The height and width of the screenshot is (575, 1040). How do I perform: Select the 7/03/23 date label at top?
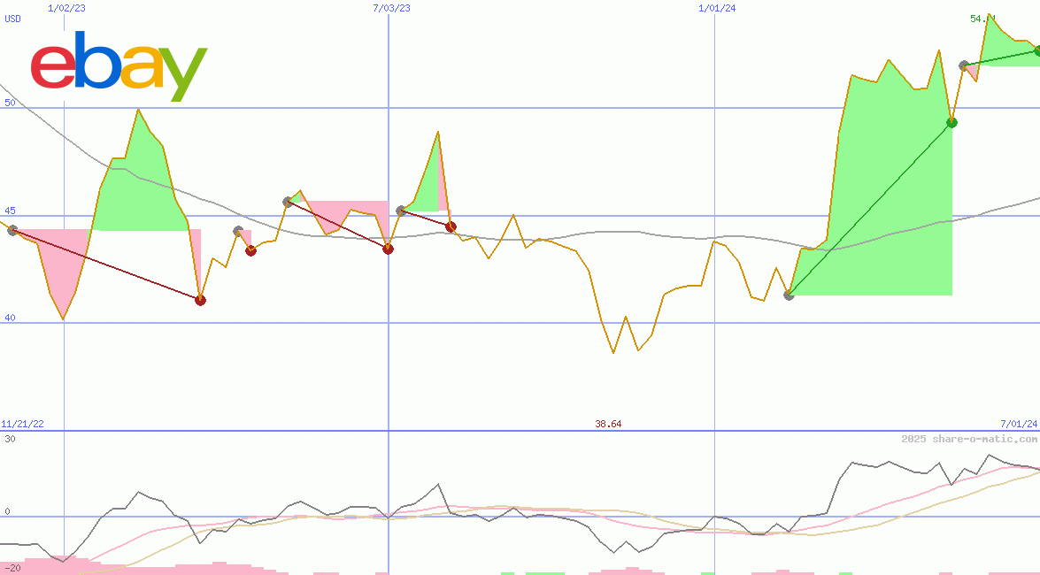pos(392,8)
